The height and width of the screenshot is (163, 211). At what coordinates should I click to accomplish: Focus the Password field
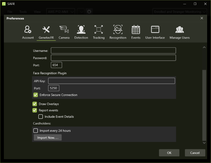pyautogui.click(x=113, y=58)
